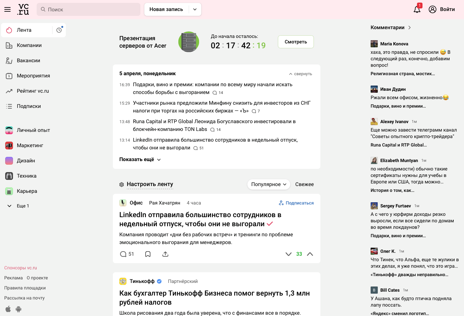
Task: Open comments of the 16:39 news
Action: point(218,93)
